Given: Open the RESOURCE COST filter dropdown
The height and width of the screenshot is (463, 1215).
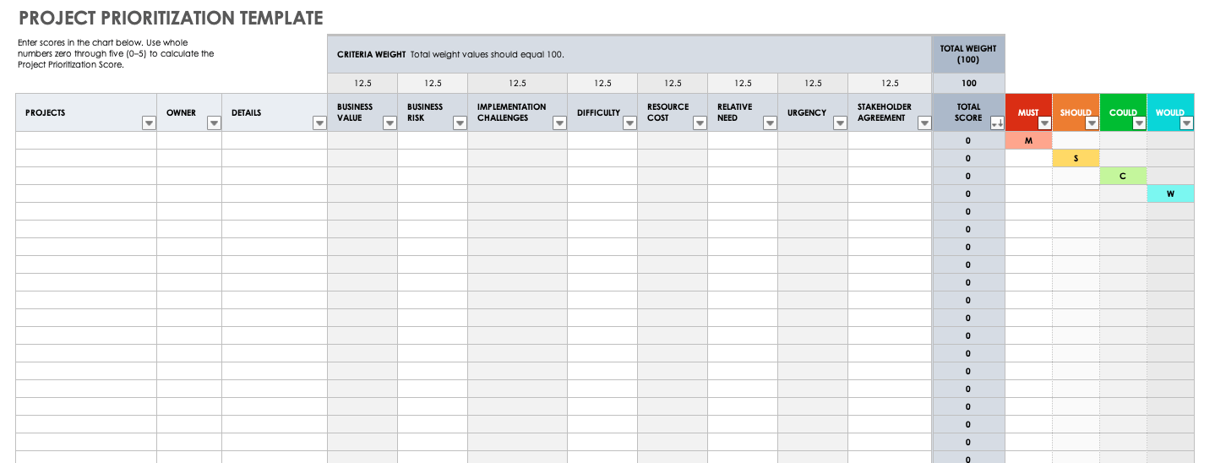Looking at the screenshot, I should (700, 123).
